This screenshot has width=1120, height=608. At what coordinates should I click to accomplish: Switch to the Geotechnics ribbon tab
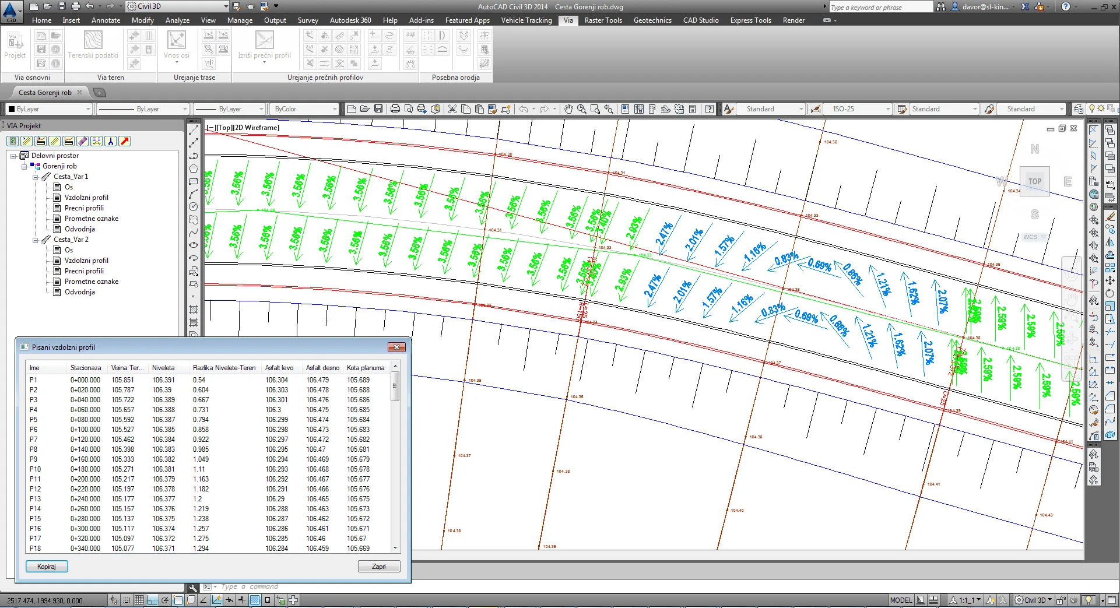pyautogui.click(x=652, y=20)
